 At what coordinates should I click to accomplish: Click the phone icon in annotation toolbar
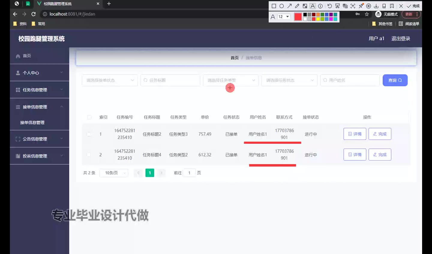point(384,6)
